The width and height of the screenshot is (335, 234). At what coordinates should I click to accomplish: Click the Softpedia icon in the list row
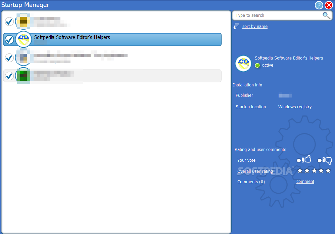pyautogui.click(x=23, y=39)
